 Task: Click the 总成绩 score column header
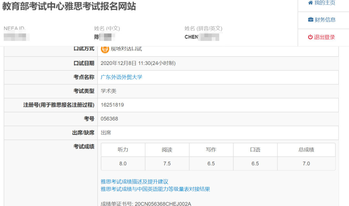(306, 150)
